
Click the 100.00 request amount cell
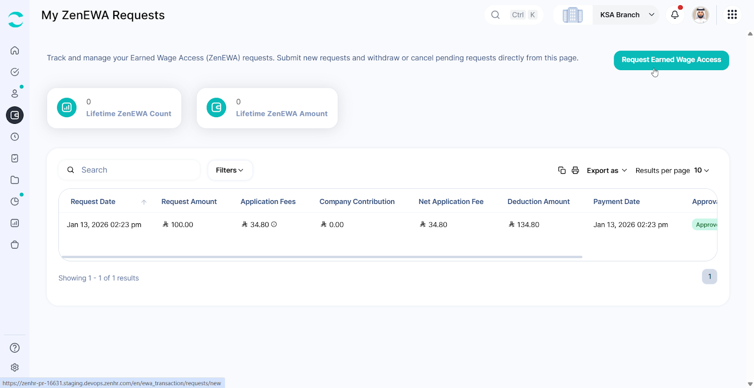tap(178, 225)
